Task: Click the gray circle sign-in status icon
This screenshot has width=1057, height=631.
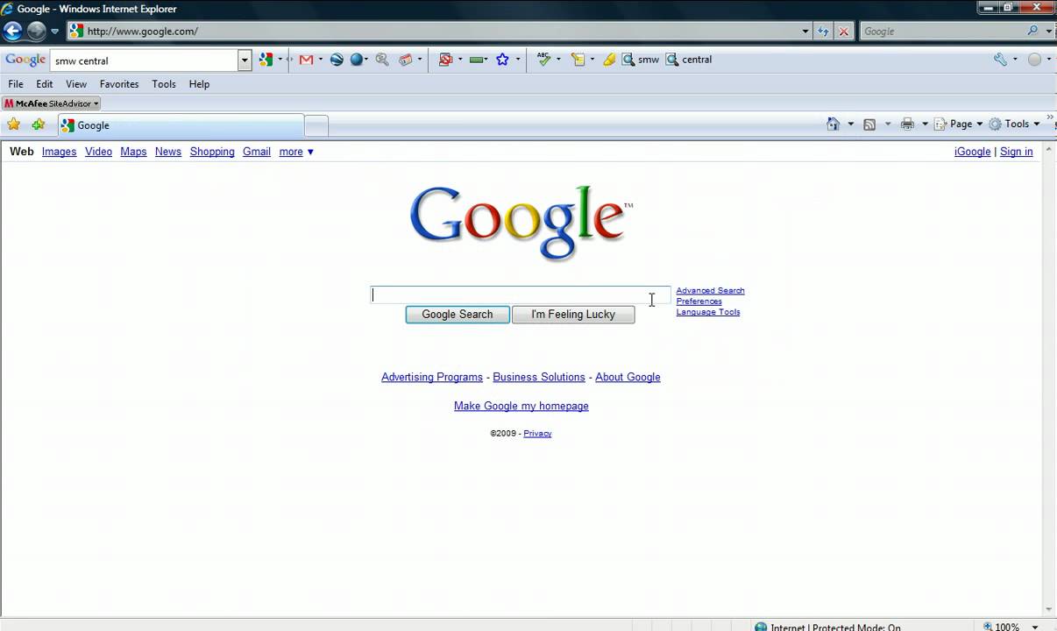Action: click(x=1034, y=60)
